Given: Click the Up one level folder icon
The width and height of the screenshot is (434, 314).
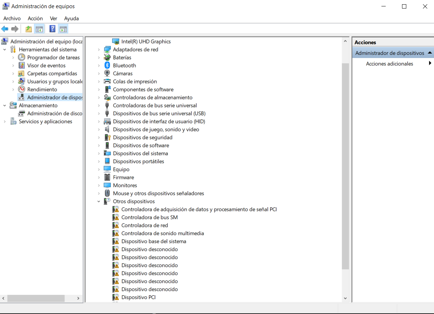Looking at the screenshot, I should click(28, 29).
